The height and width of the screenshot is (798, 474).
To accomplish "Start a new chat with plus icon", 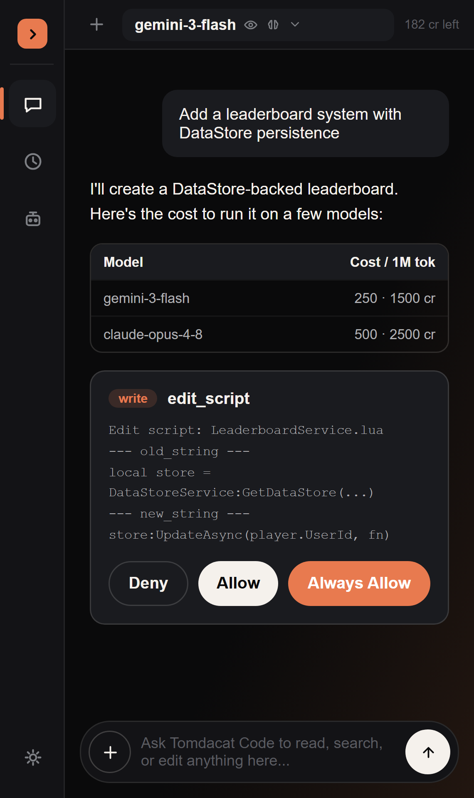I will (96, 25).
